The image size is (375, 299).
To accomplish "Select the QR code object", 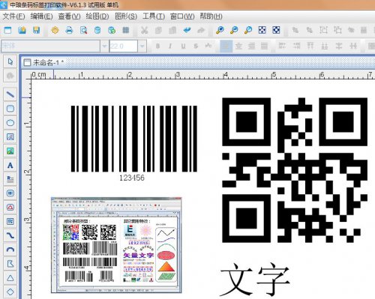I will tap(295, 170).
